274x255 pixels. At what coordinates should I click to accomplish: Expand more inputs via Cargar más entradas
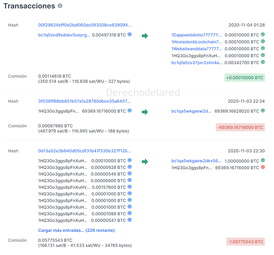[x=76, y=230]
